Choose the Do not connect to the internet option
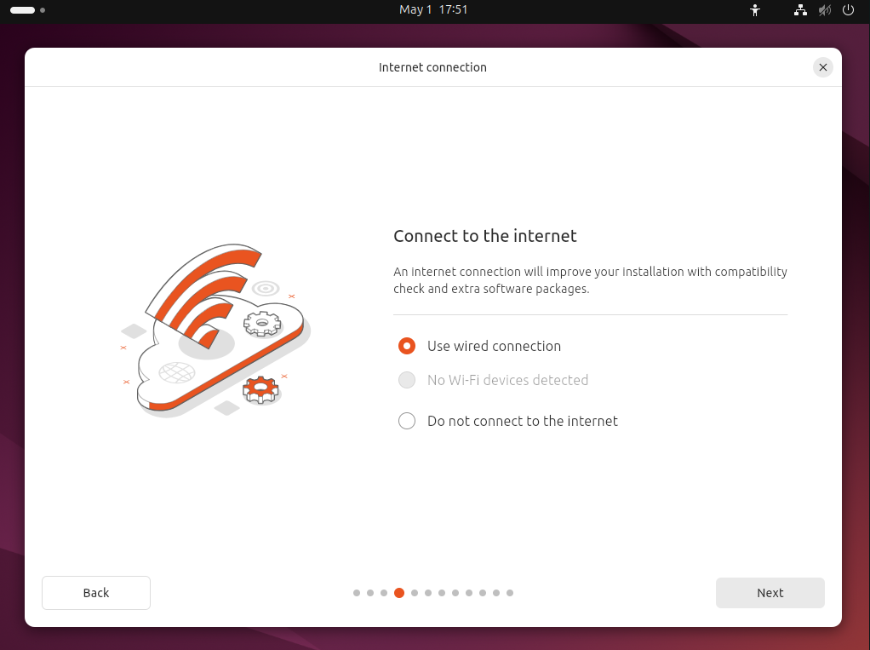The image size is (870, 650). [x=407, y=421]
